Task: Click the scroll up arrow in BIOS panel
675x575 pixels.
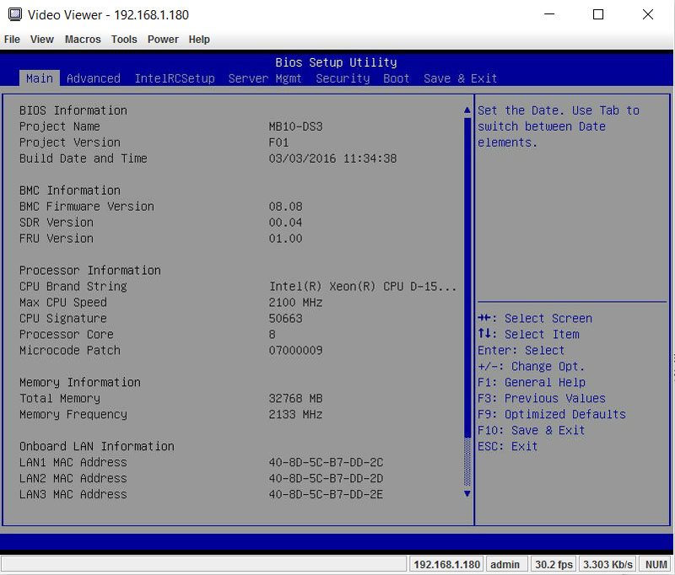Action: [467, 110]
